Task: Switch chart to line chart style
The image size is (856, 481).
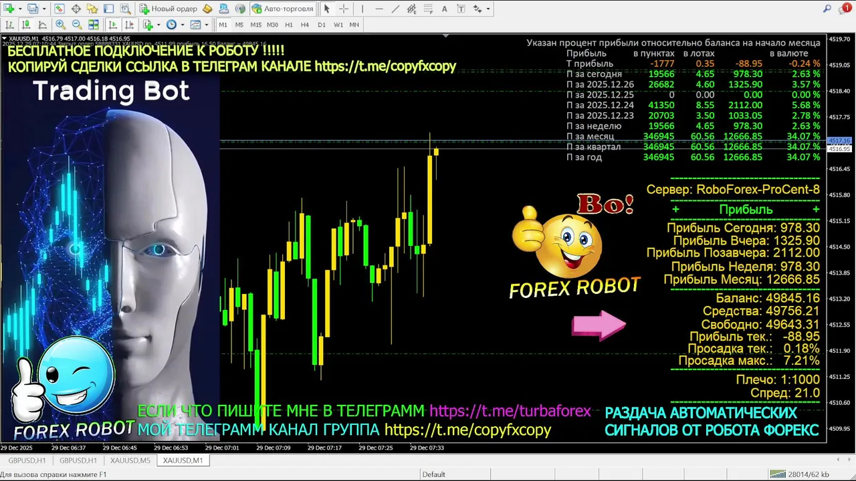Action: (x=42, y=25)
